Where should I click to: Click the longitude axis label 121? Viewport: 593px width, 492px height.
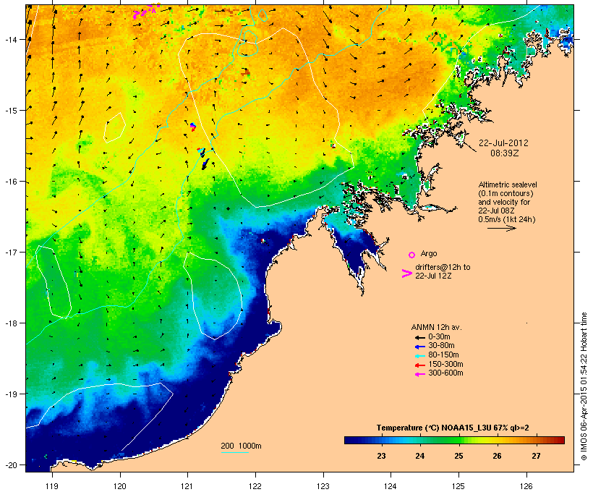[187, 486]
